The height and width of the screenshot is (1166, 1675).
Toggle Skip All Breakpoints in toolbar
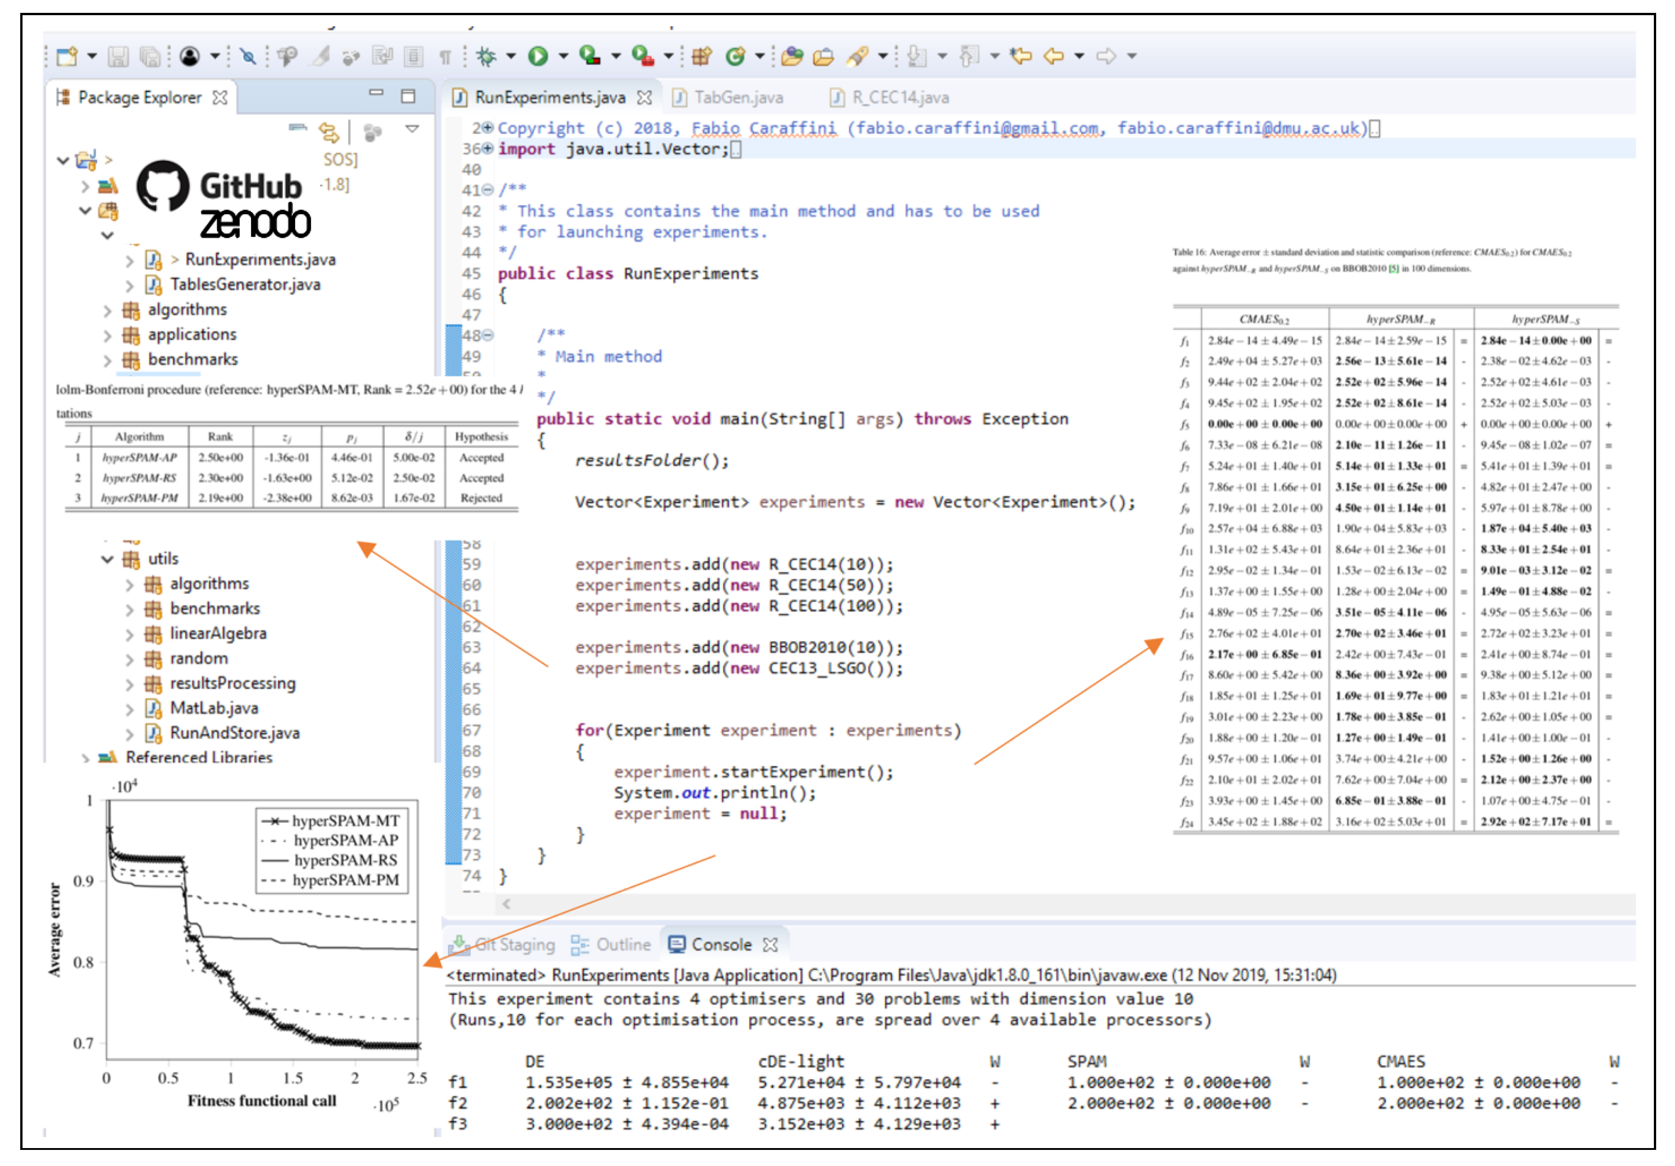click(248, 56)
